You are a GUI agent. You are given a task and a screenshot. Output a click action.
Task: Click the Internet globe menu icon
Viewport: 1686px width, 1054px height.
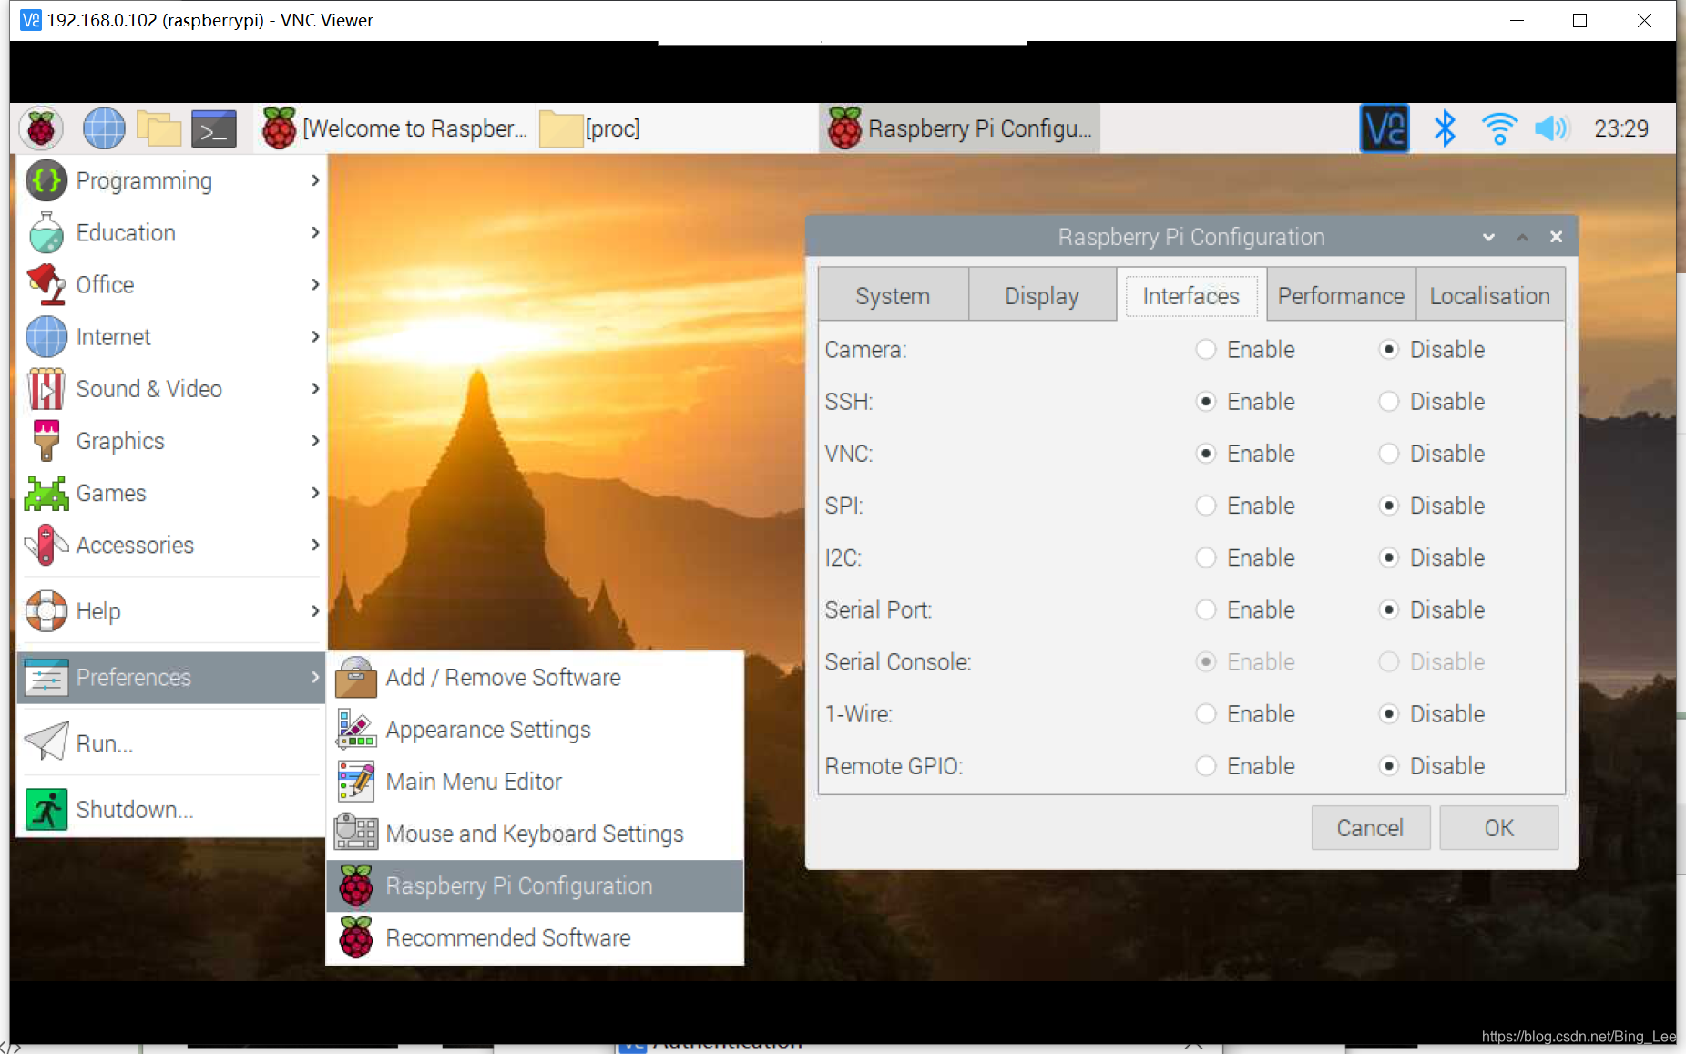(x=46, y=336)
